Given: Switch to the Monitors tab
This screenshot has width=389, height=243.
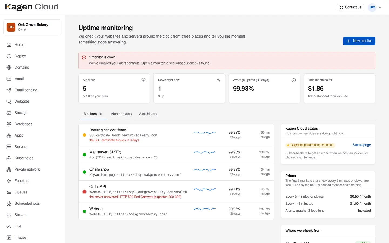Looking at the screenshot, I should [93, 114].
